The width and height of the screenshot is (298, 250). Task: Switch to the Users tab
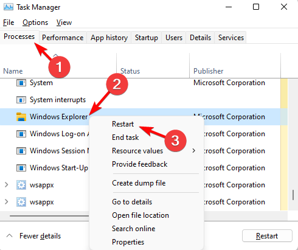tap(174, 38)
